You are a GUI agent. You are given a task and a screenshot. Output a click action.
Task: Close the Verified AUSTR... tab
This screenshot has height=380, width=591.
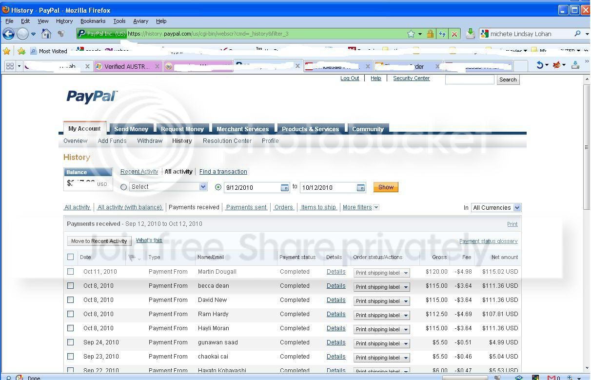tap(158, 66)
